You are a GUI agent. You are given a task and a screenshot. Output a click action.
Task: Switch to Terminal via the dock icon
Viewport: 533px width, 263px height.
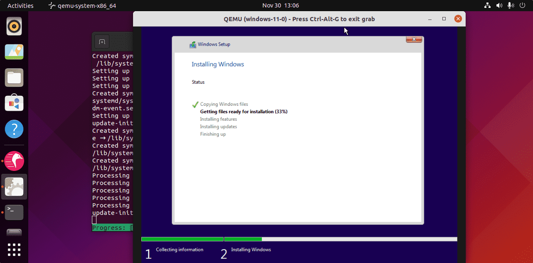[x=14, y=212]
